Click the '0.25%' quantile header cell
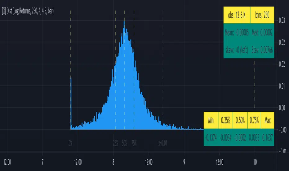 tap(225, 120)
